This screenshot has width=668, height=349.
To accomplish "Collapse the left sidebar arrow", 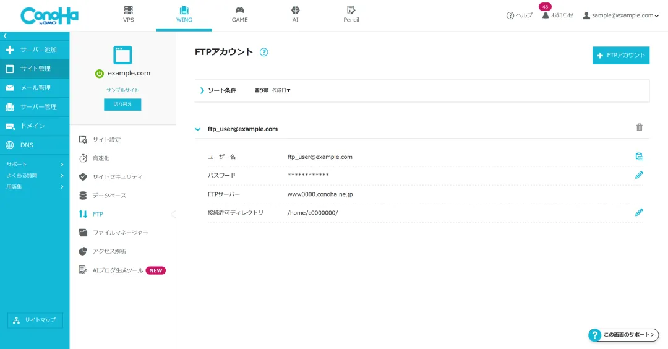I will [5, 36].
